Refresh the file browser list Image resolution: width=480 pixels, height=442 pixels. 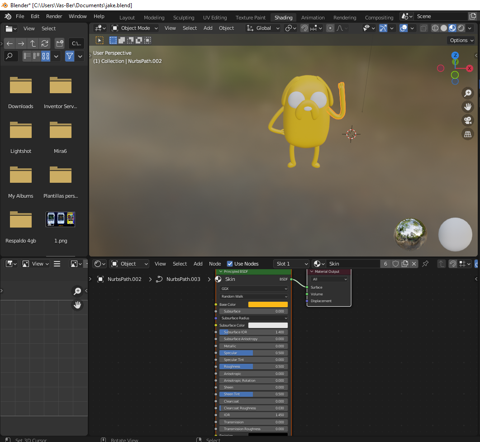pyautogui.click(x=45, y=43)
